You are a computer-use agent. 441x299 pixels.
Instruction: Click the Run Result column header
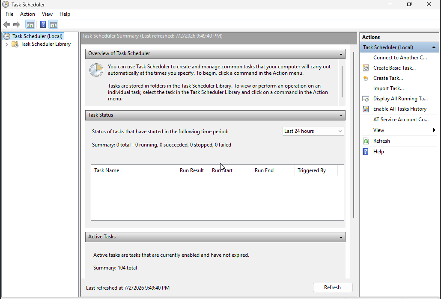point(193,170)
